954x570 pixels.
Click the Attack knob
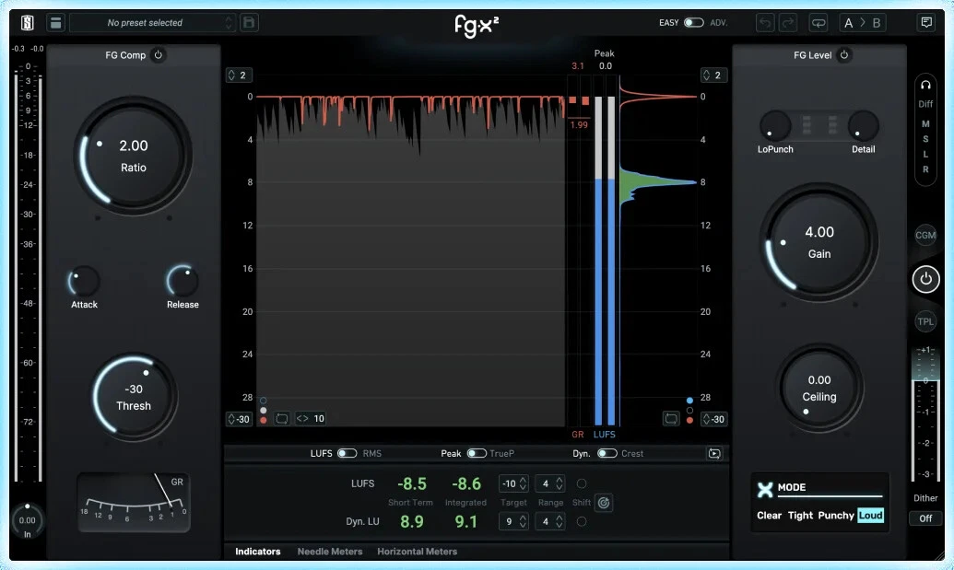click(x=84, y=282)
